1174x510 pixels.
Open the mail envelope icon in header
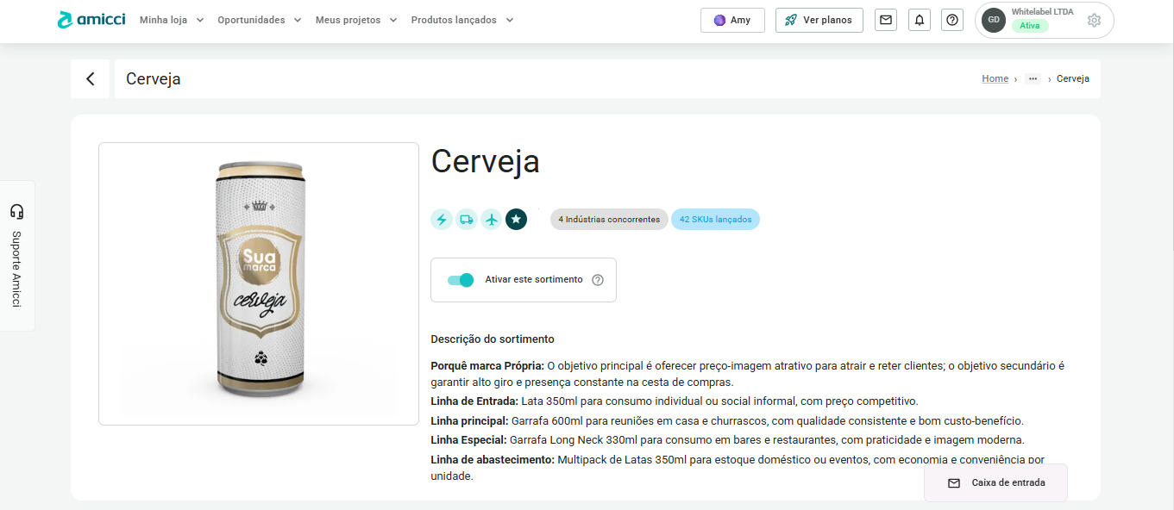coord(886,20)
